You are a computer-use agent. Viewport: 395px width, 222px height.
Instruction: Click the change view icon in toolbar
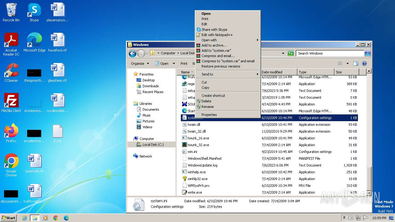340,64
